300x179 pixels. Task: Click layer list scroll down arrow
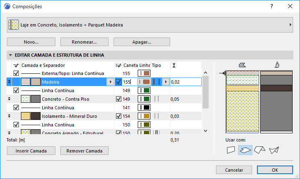pyautogui.click(x=205, y=131)
